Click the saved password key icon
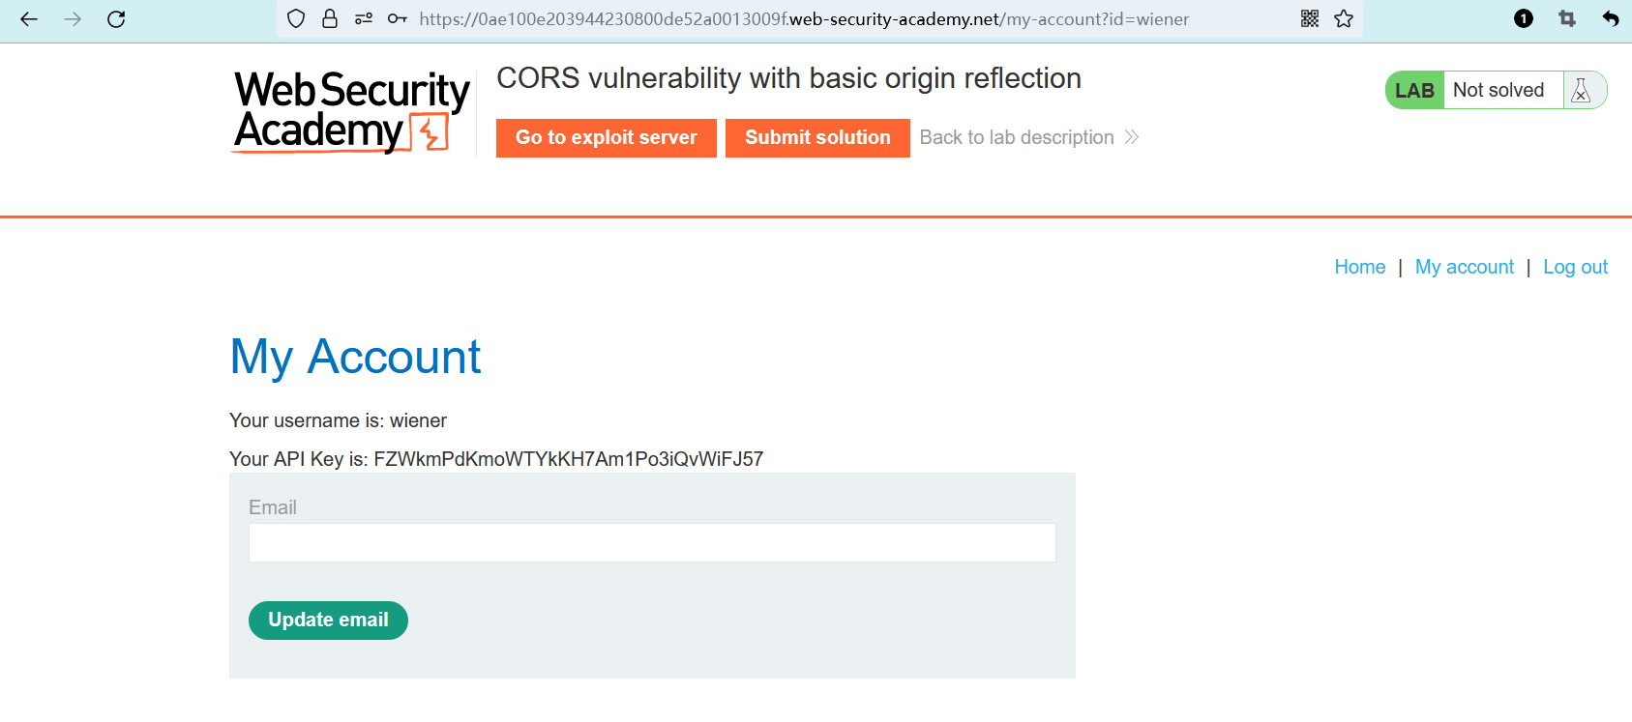The height and width of the screenshot is (722, 1632). tap(397, 19)
